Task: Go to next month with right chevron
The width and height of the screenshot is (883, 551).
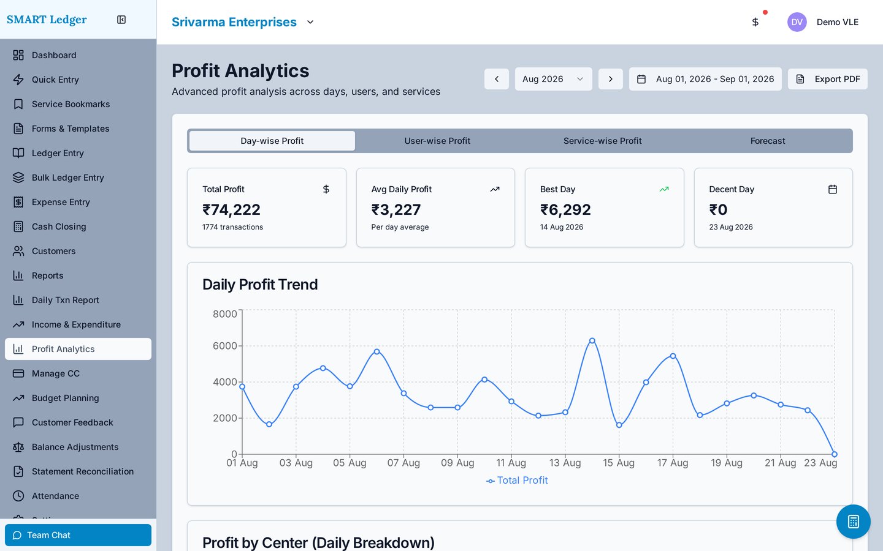Action: pyautogui.click(x=611, y=79)
